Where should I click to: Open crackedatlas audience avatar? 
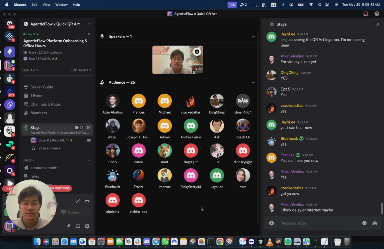(191, 101)
